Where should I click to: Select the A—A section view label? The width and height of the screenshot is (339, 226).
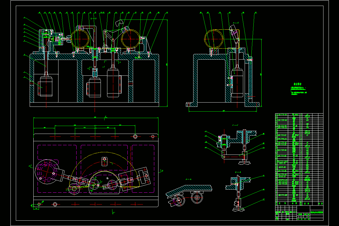[188, 179]
